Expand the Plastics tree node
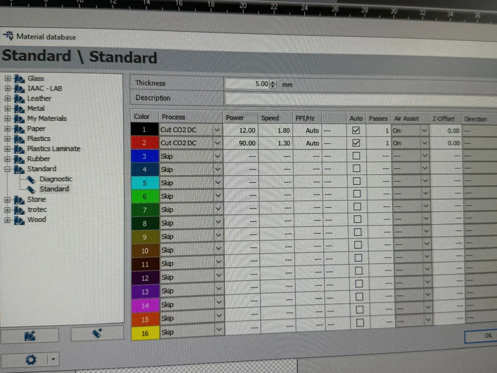The image size is (497, 373). click(x=7, y=139)
